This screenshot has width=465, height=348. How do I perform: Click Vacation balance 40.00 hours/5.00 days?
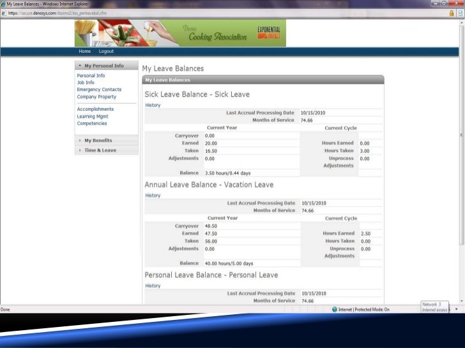pyautogui.click(x=229, y=263)
